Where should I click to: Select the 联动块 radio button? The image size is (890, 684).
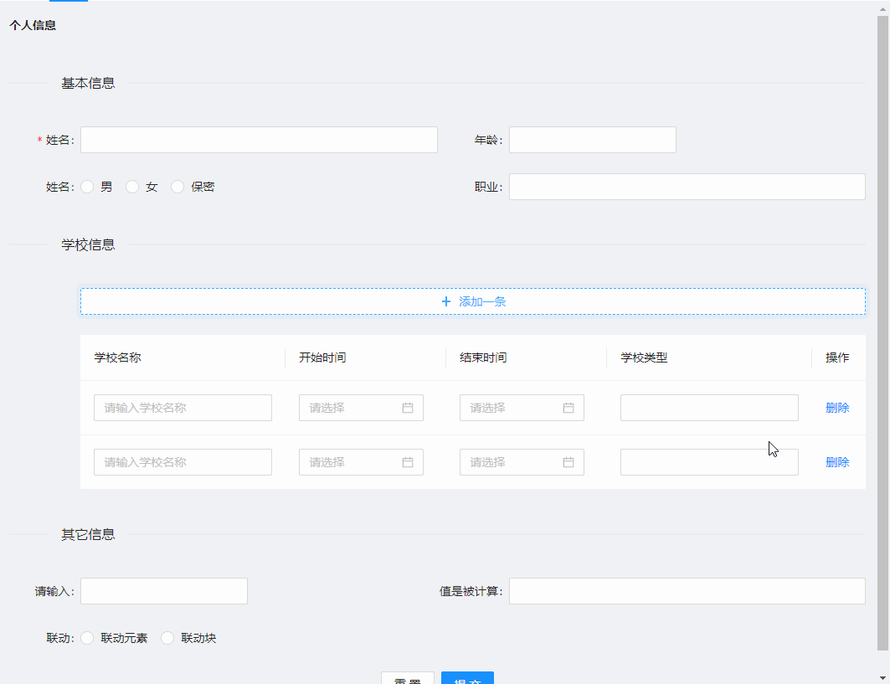pyautogui.click(x=167, y=638)
